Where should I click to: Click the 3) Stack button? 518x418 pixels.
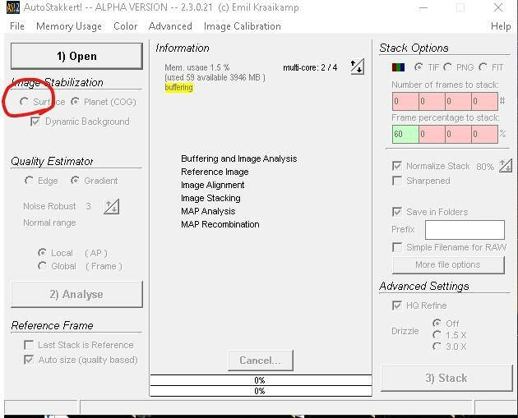[x=446, y=378]
